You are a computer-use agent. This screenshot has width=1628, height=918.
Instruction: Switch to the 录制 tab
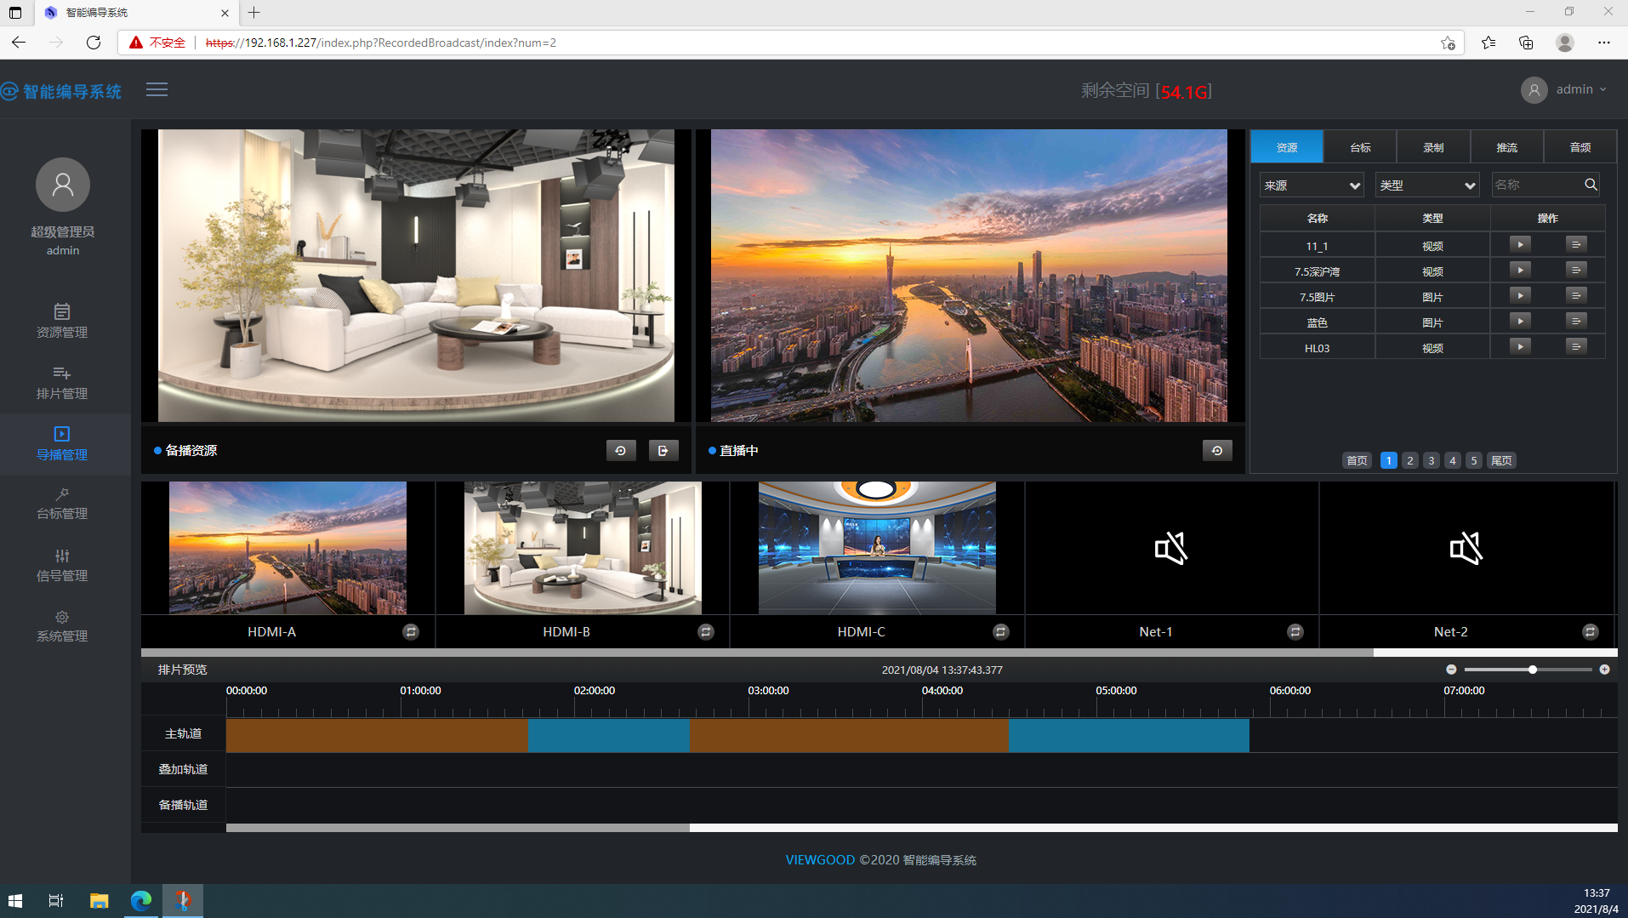coord(1433,147)
